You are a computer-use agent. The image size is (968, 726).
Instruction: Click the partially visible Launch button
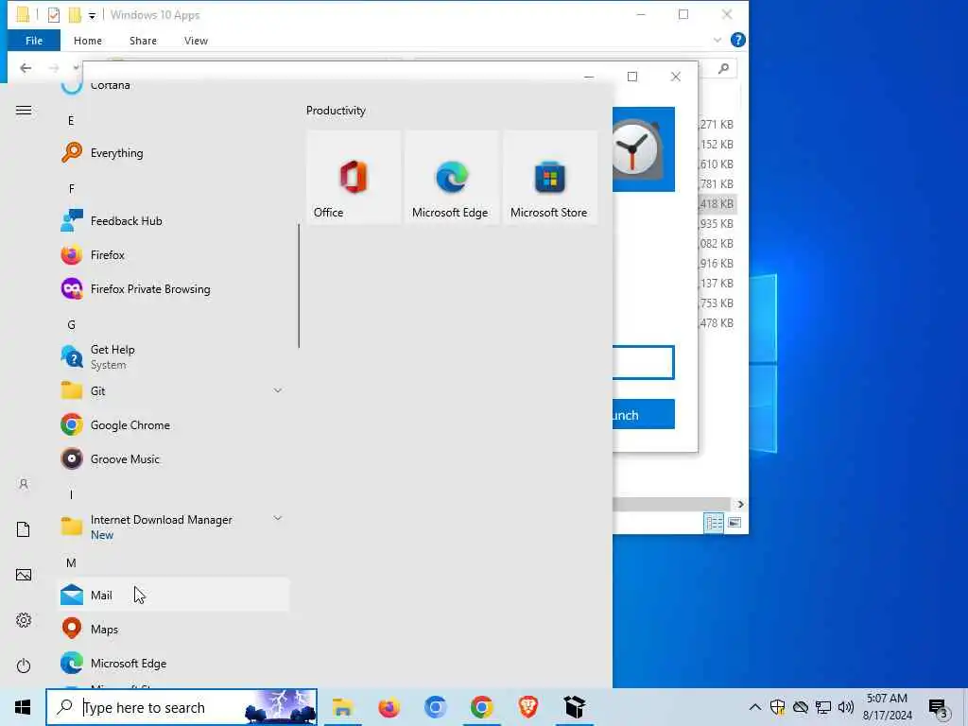tap(643, 414)
